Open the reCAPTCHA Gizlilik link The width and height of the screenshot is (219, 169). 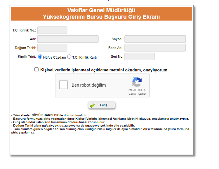132,94
